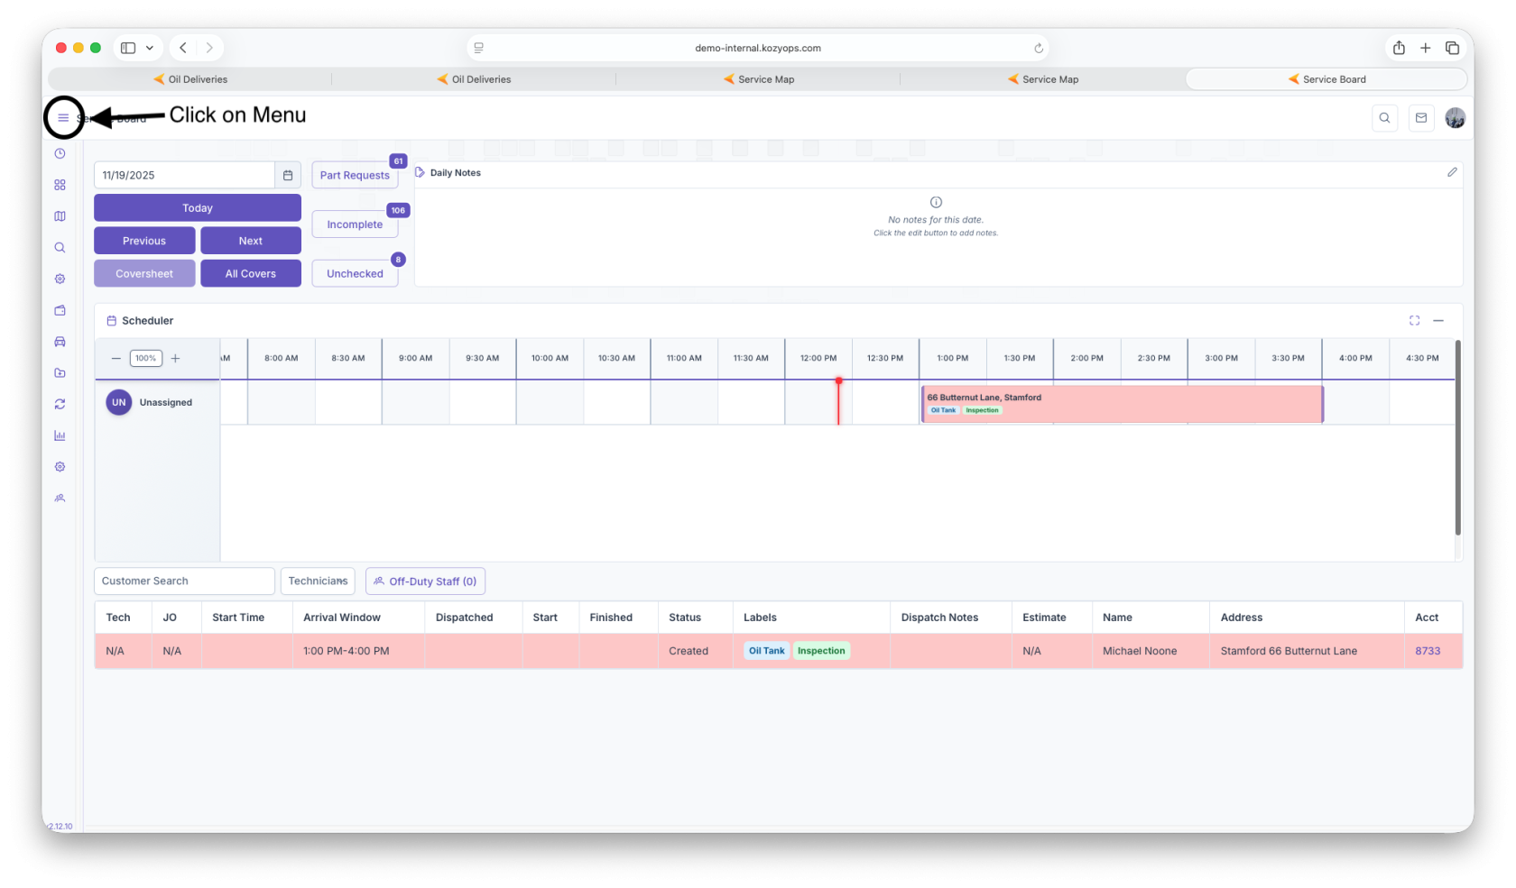
Task: Click the bar chart reports icon
Action: 60,435
